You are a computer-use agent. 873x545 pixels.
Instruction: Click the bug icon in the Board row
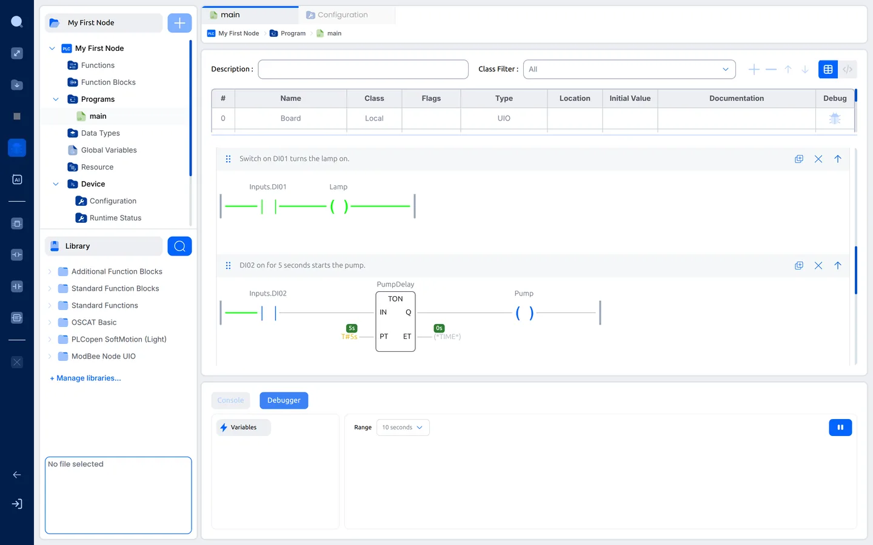click(x=835, y=119)
